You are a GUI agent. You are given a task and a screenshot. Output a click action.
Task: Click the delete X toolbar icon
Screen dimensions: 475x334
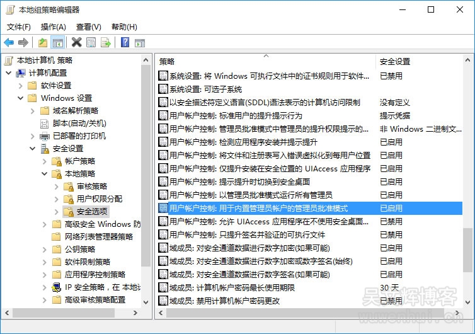(76, 43)
